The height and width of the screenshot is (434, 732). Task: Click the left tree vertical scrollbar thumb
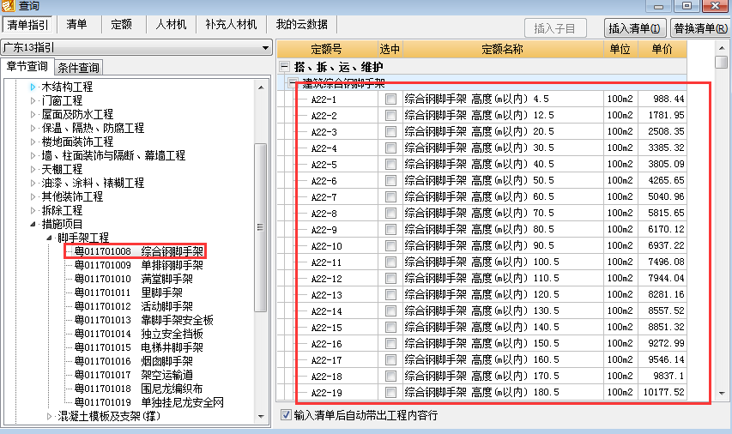261,227
